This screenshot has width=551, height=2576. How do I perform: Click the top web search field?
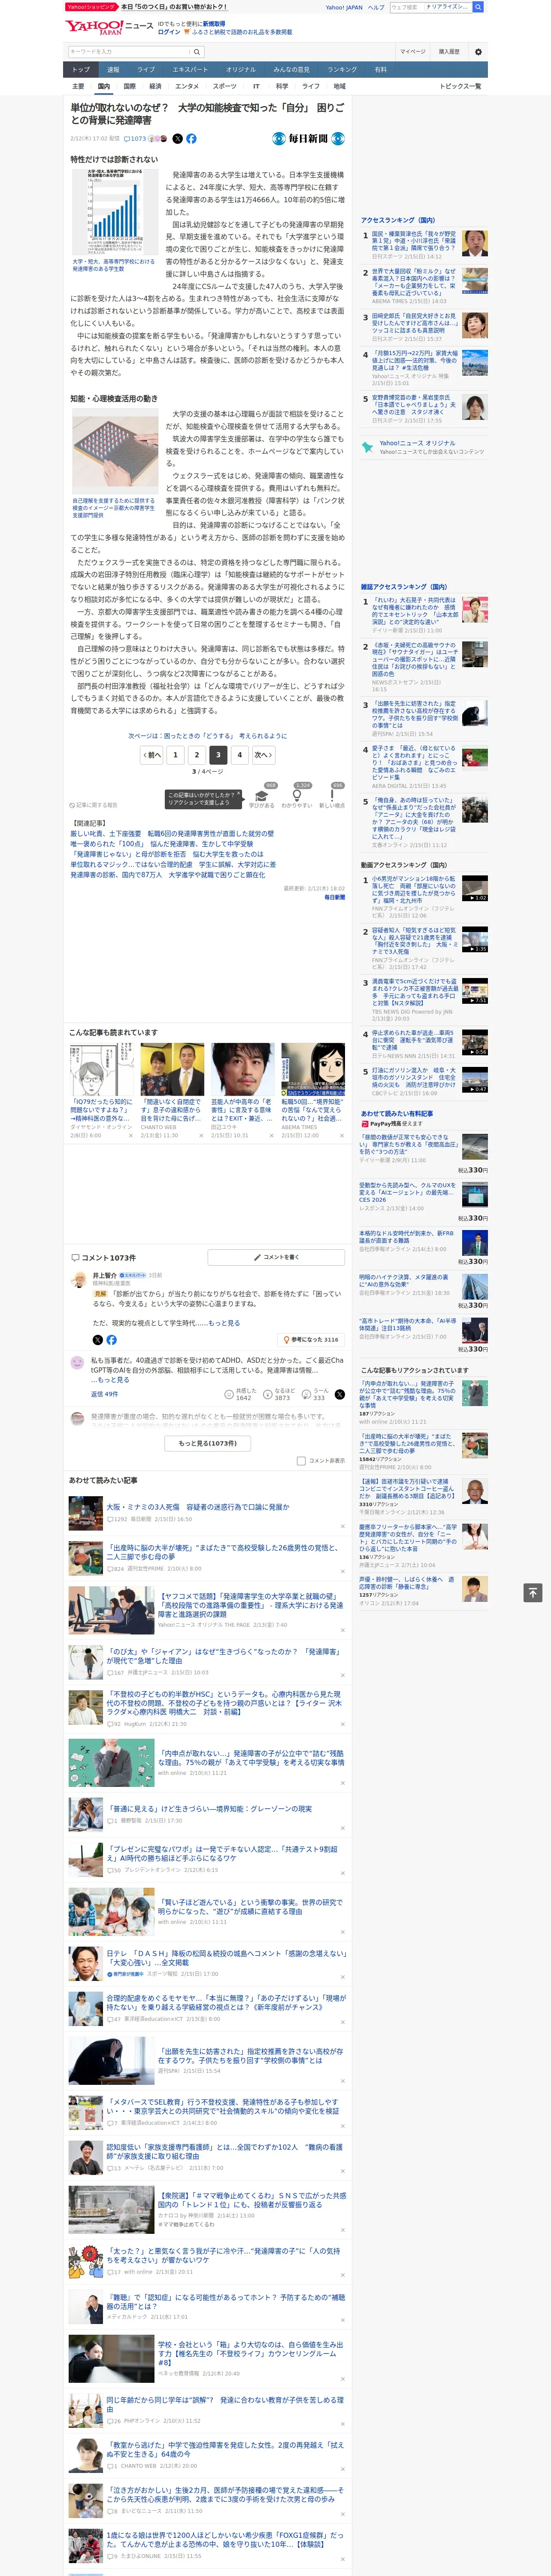tap(431, 7)
